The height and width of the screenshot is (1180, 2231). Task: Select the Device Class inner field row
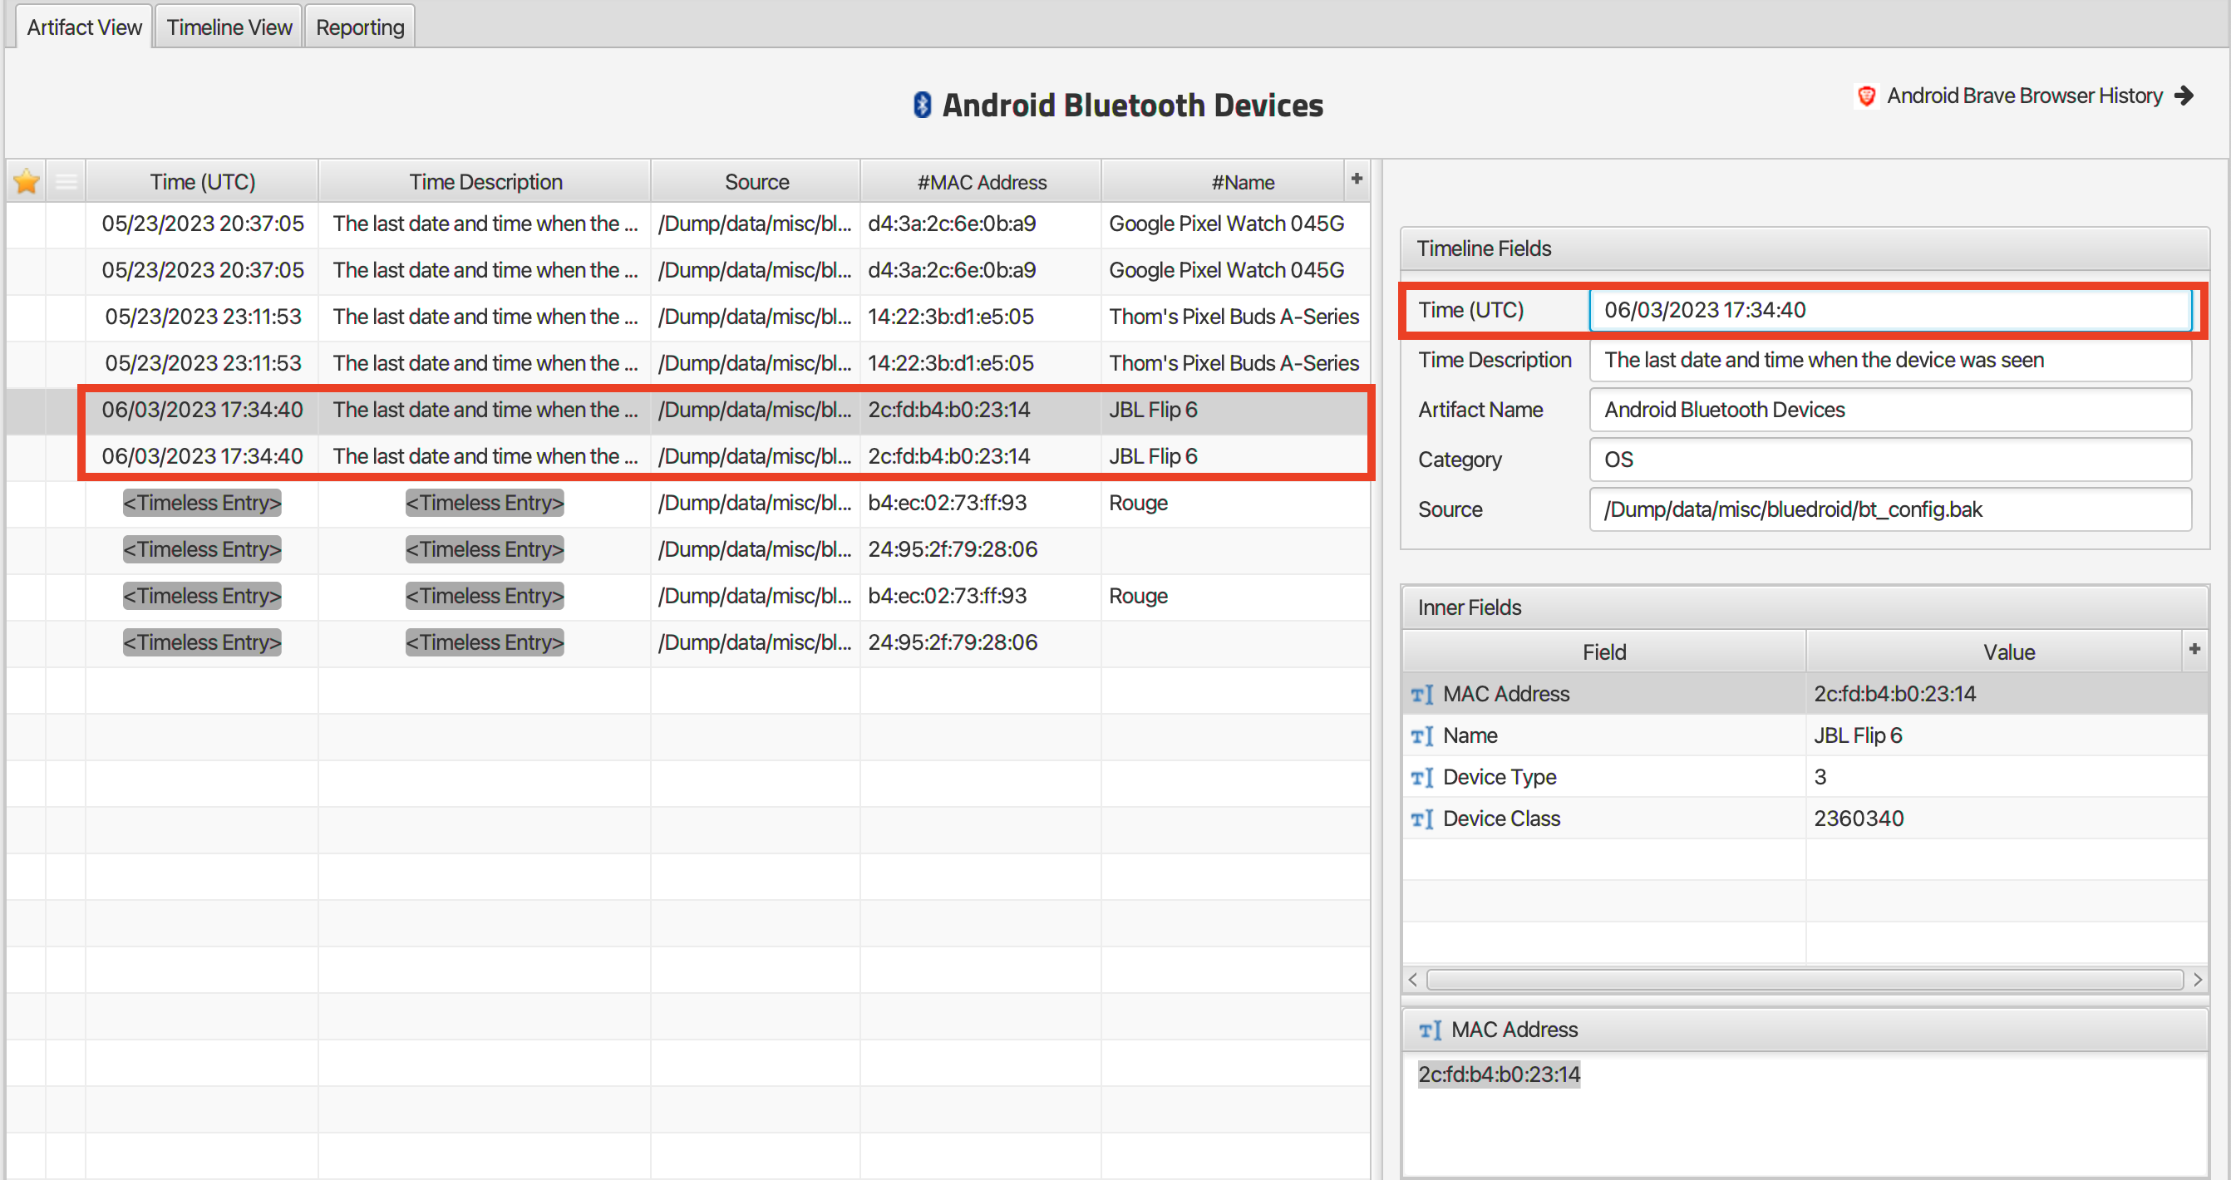[1804, 819]
